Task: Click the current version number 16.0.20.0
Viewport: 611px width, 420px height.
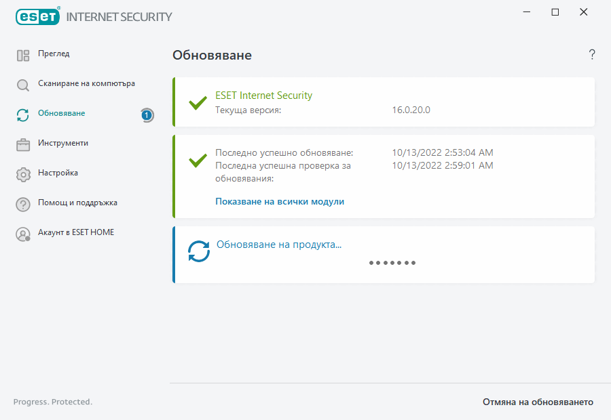Action: click(x=411, y=108)
